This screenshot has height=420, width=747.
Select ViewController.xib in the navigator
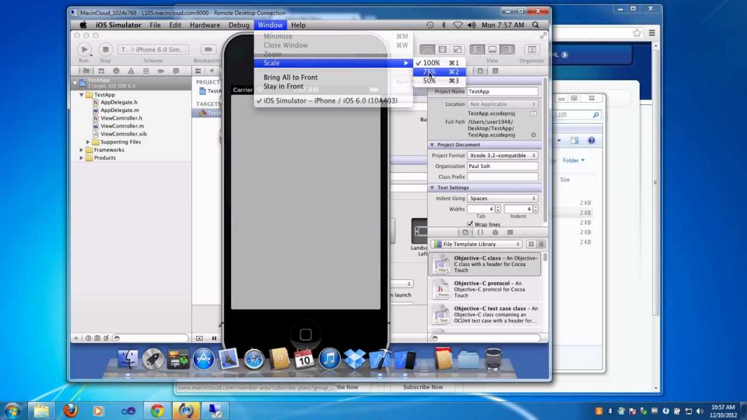123,134
